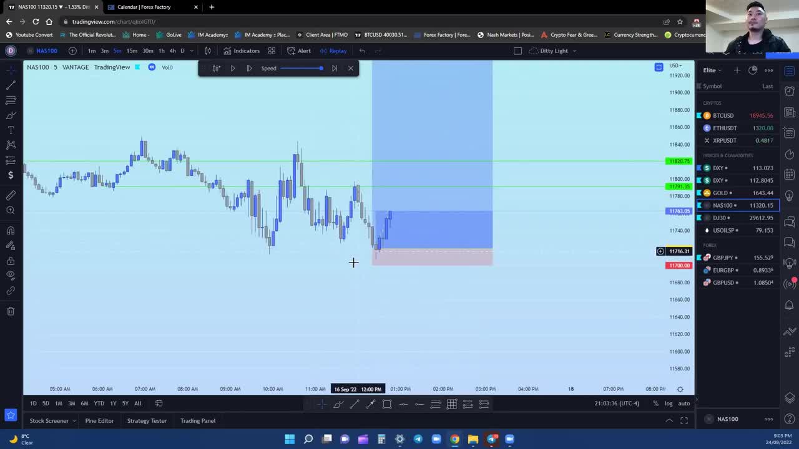
Task: Reload the browser page
Action: pyautogui.click(x=36, y=22)
